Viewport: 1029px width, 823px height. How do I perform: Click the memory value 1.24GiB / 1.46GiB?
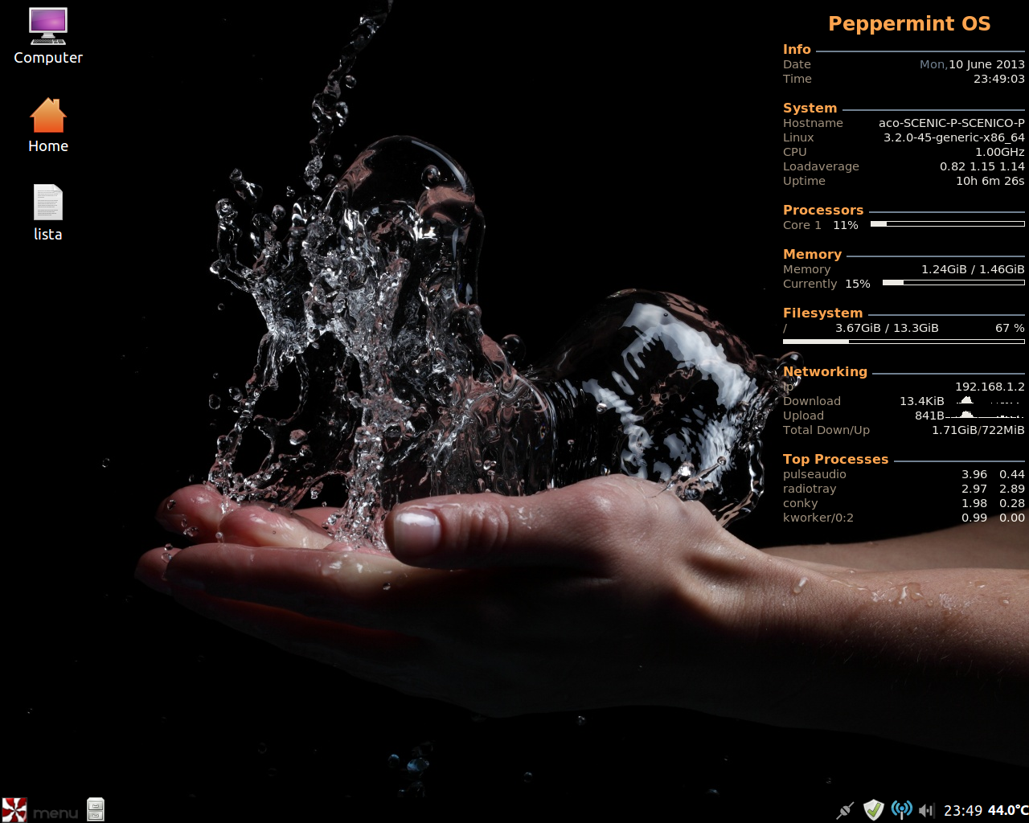(x=973, y=269)
